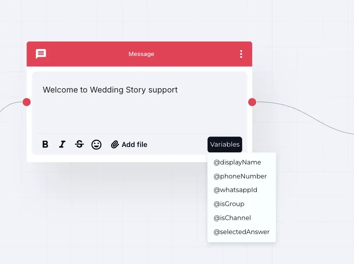Select @selectedAnswer from the variable list
The width and height of the screenshot is (354, 264).
tap(241, 232)
